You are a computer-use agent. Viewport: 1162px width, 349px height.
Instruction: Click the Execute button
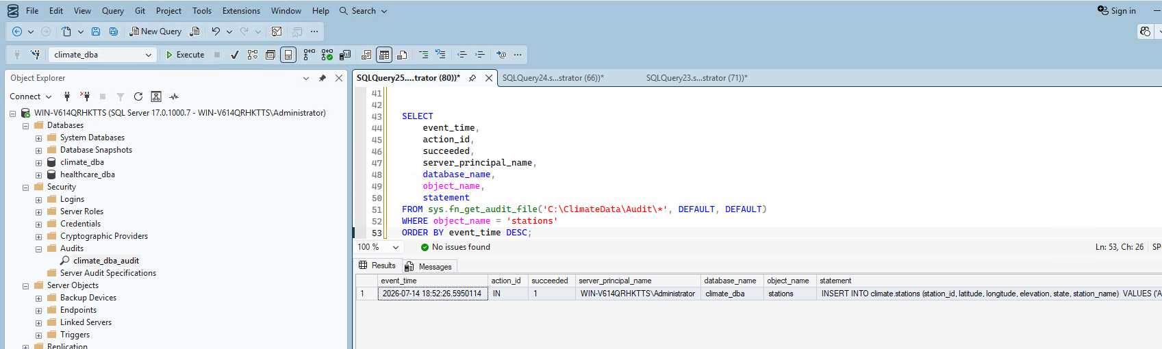[x=186, y=55]
